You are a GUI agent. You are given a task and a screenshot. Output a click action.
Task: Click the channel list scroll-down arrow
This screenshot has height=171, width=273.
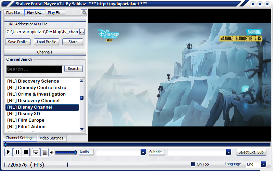pyautogui.click(x=82, y=129)
